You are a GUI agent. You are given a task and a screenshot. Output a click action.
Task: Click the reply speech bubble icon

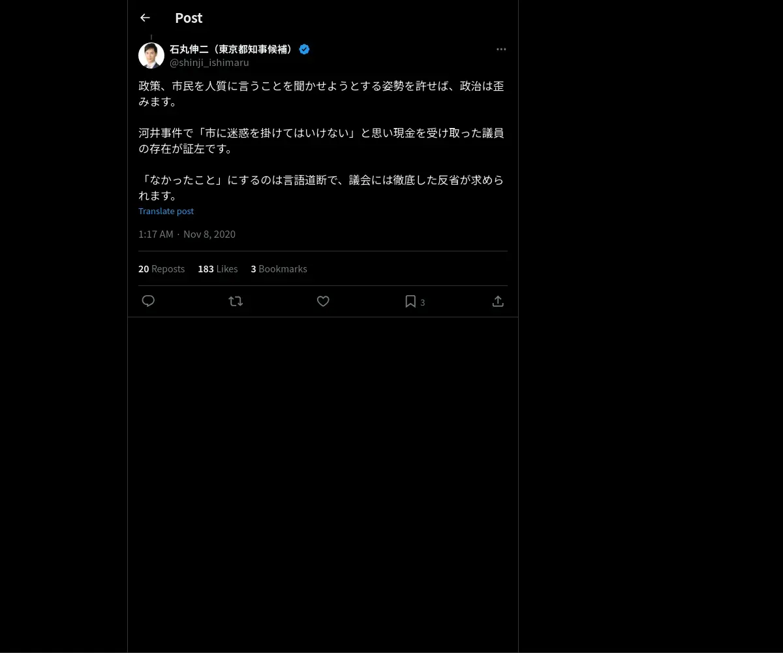(x=148, y=301)
